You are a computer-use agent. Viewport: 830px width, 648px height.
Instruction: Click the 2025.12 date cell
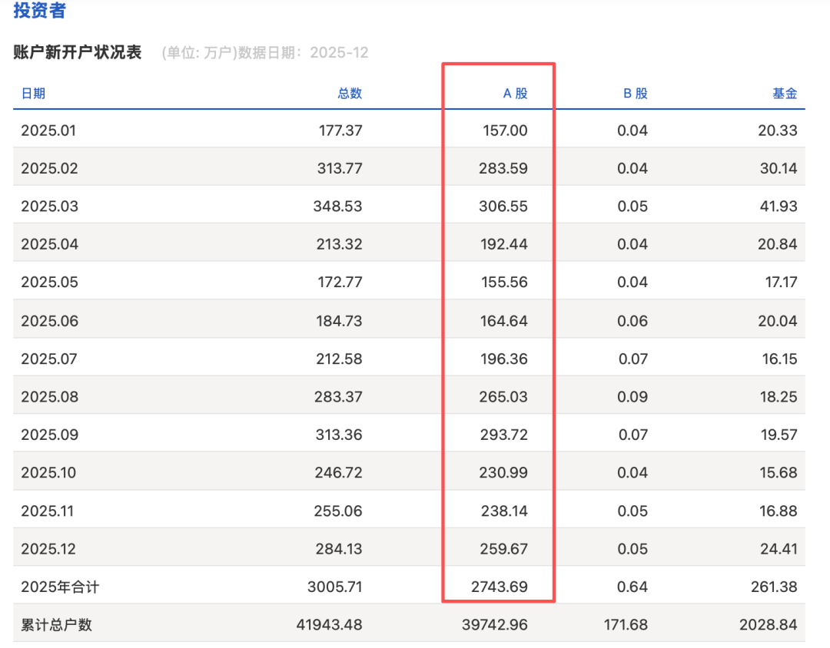pyautogui.click(x=48, y=549)
